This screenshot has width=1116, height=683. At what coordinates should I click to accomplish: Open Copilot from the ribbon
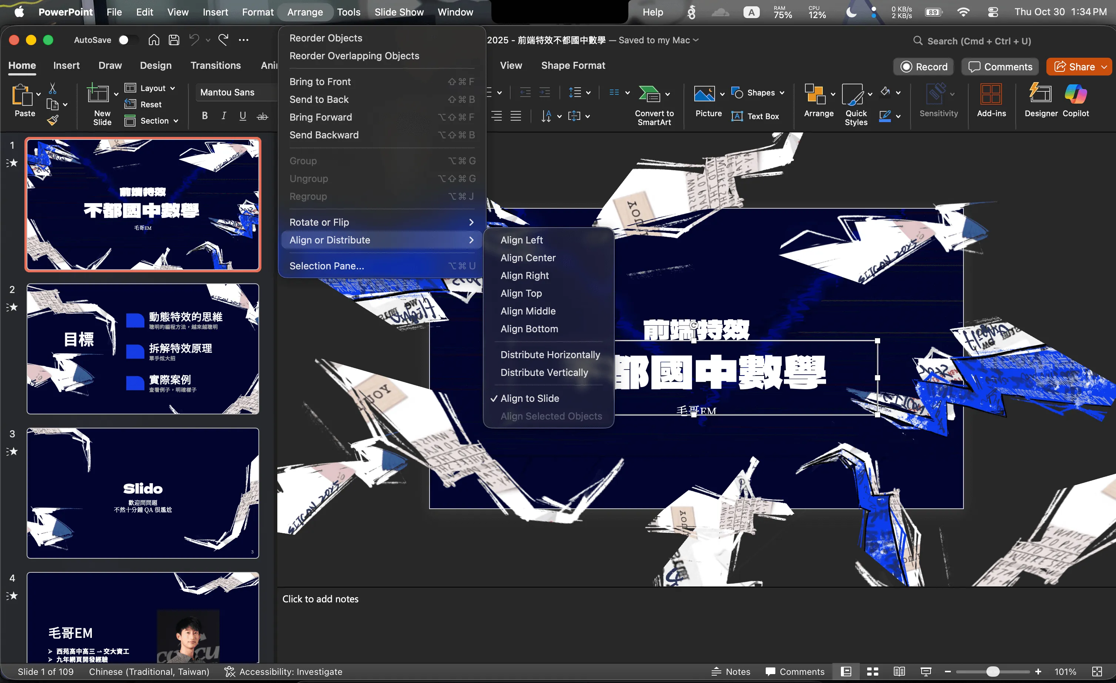click(1075, 94)
